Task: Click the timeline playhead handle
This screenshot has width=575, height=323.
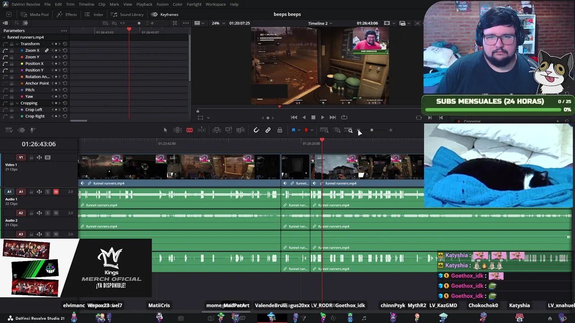Action: pyautogui.click(x=322, y=140)
